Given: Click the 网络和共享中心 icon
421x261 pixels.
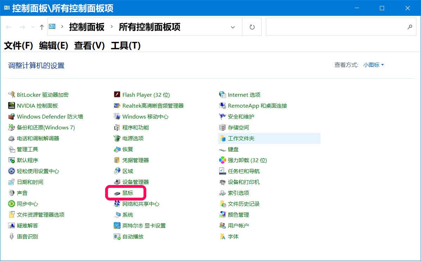Looking at the screenshot, I should point(117,204).
